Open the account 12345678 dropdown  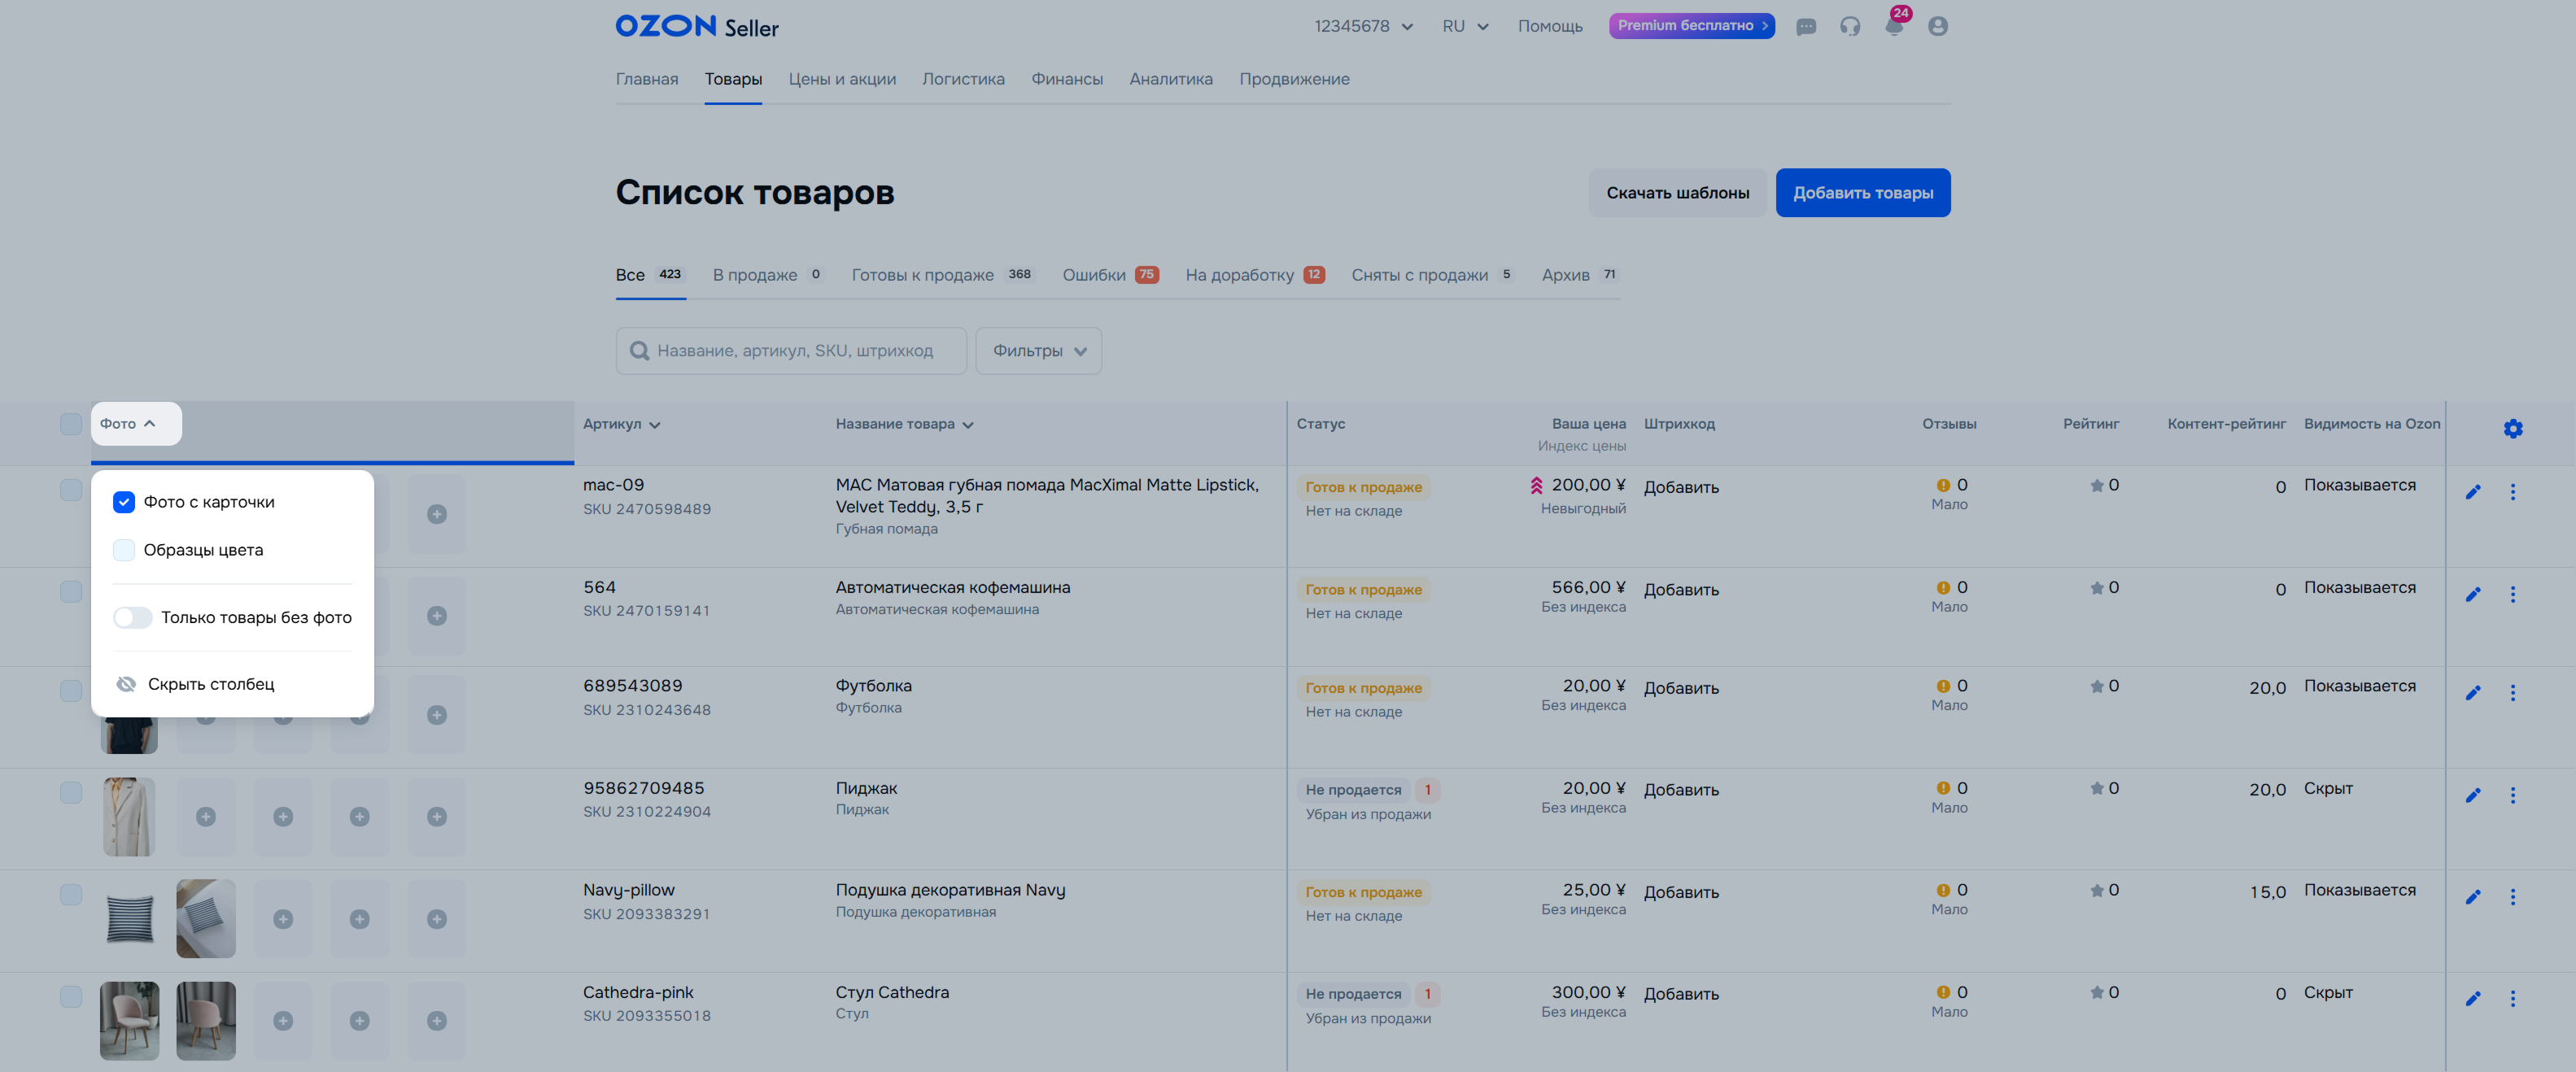click(1364, 26)
